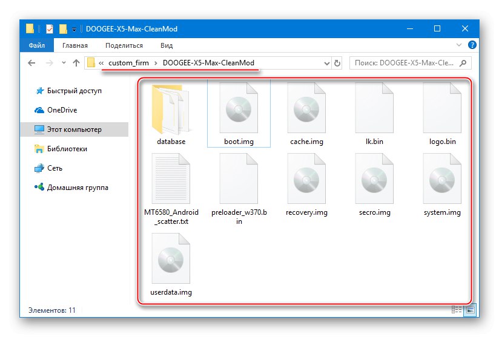Click the recovery.img file name label
Viewport: 499px width, 337px height.
pos(306,212)
